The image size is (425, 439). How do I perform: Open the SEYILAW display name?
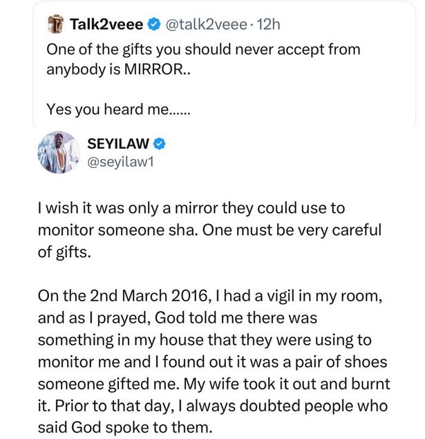coord(118,144)
